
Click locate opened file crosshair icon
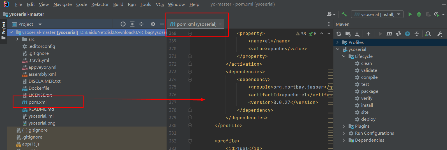pyautogui.click(x=123, y=24)
